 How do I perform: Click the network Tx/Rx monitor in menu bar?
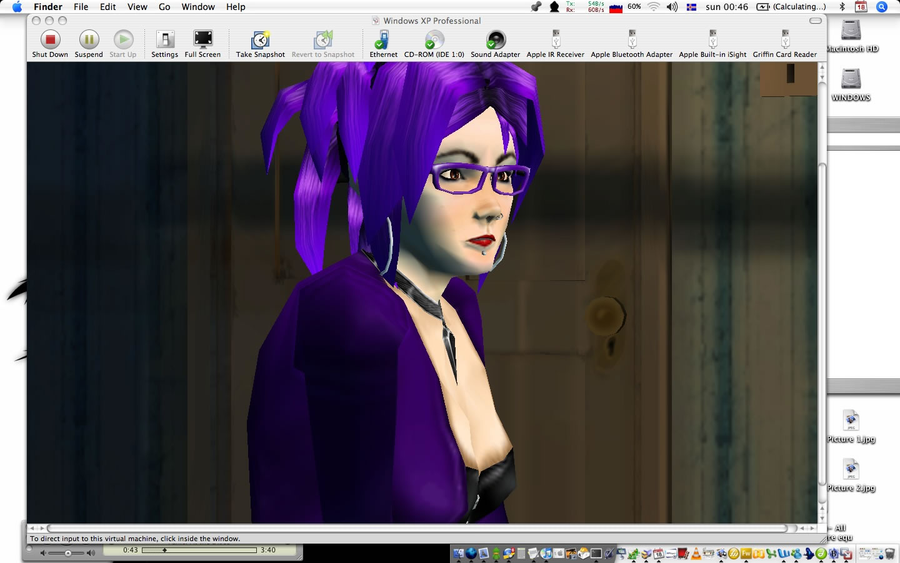pyautogui.click(x=585, y=7)
